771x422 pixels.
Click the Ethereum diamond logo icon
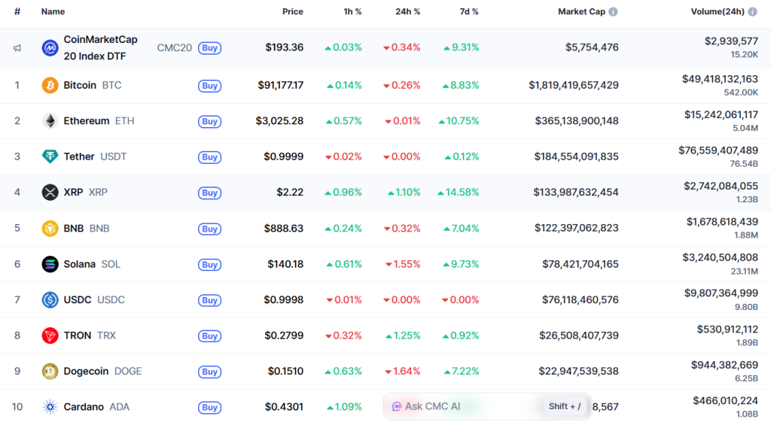click(x=50, y=121)
